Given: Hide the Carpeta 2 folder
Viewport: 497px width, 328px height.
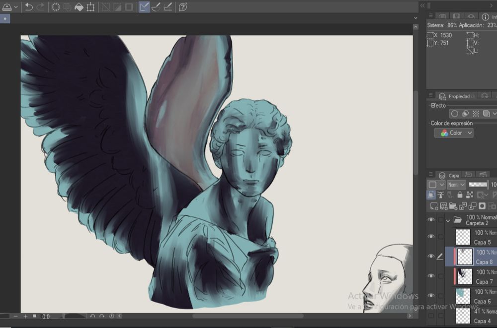Looking at the screenshot, I should tap(431, 220).
